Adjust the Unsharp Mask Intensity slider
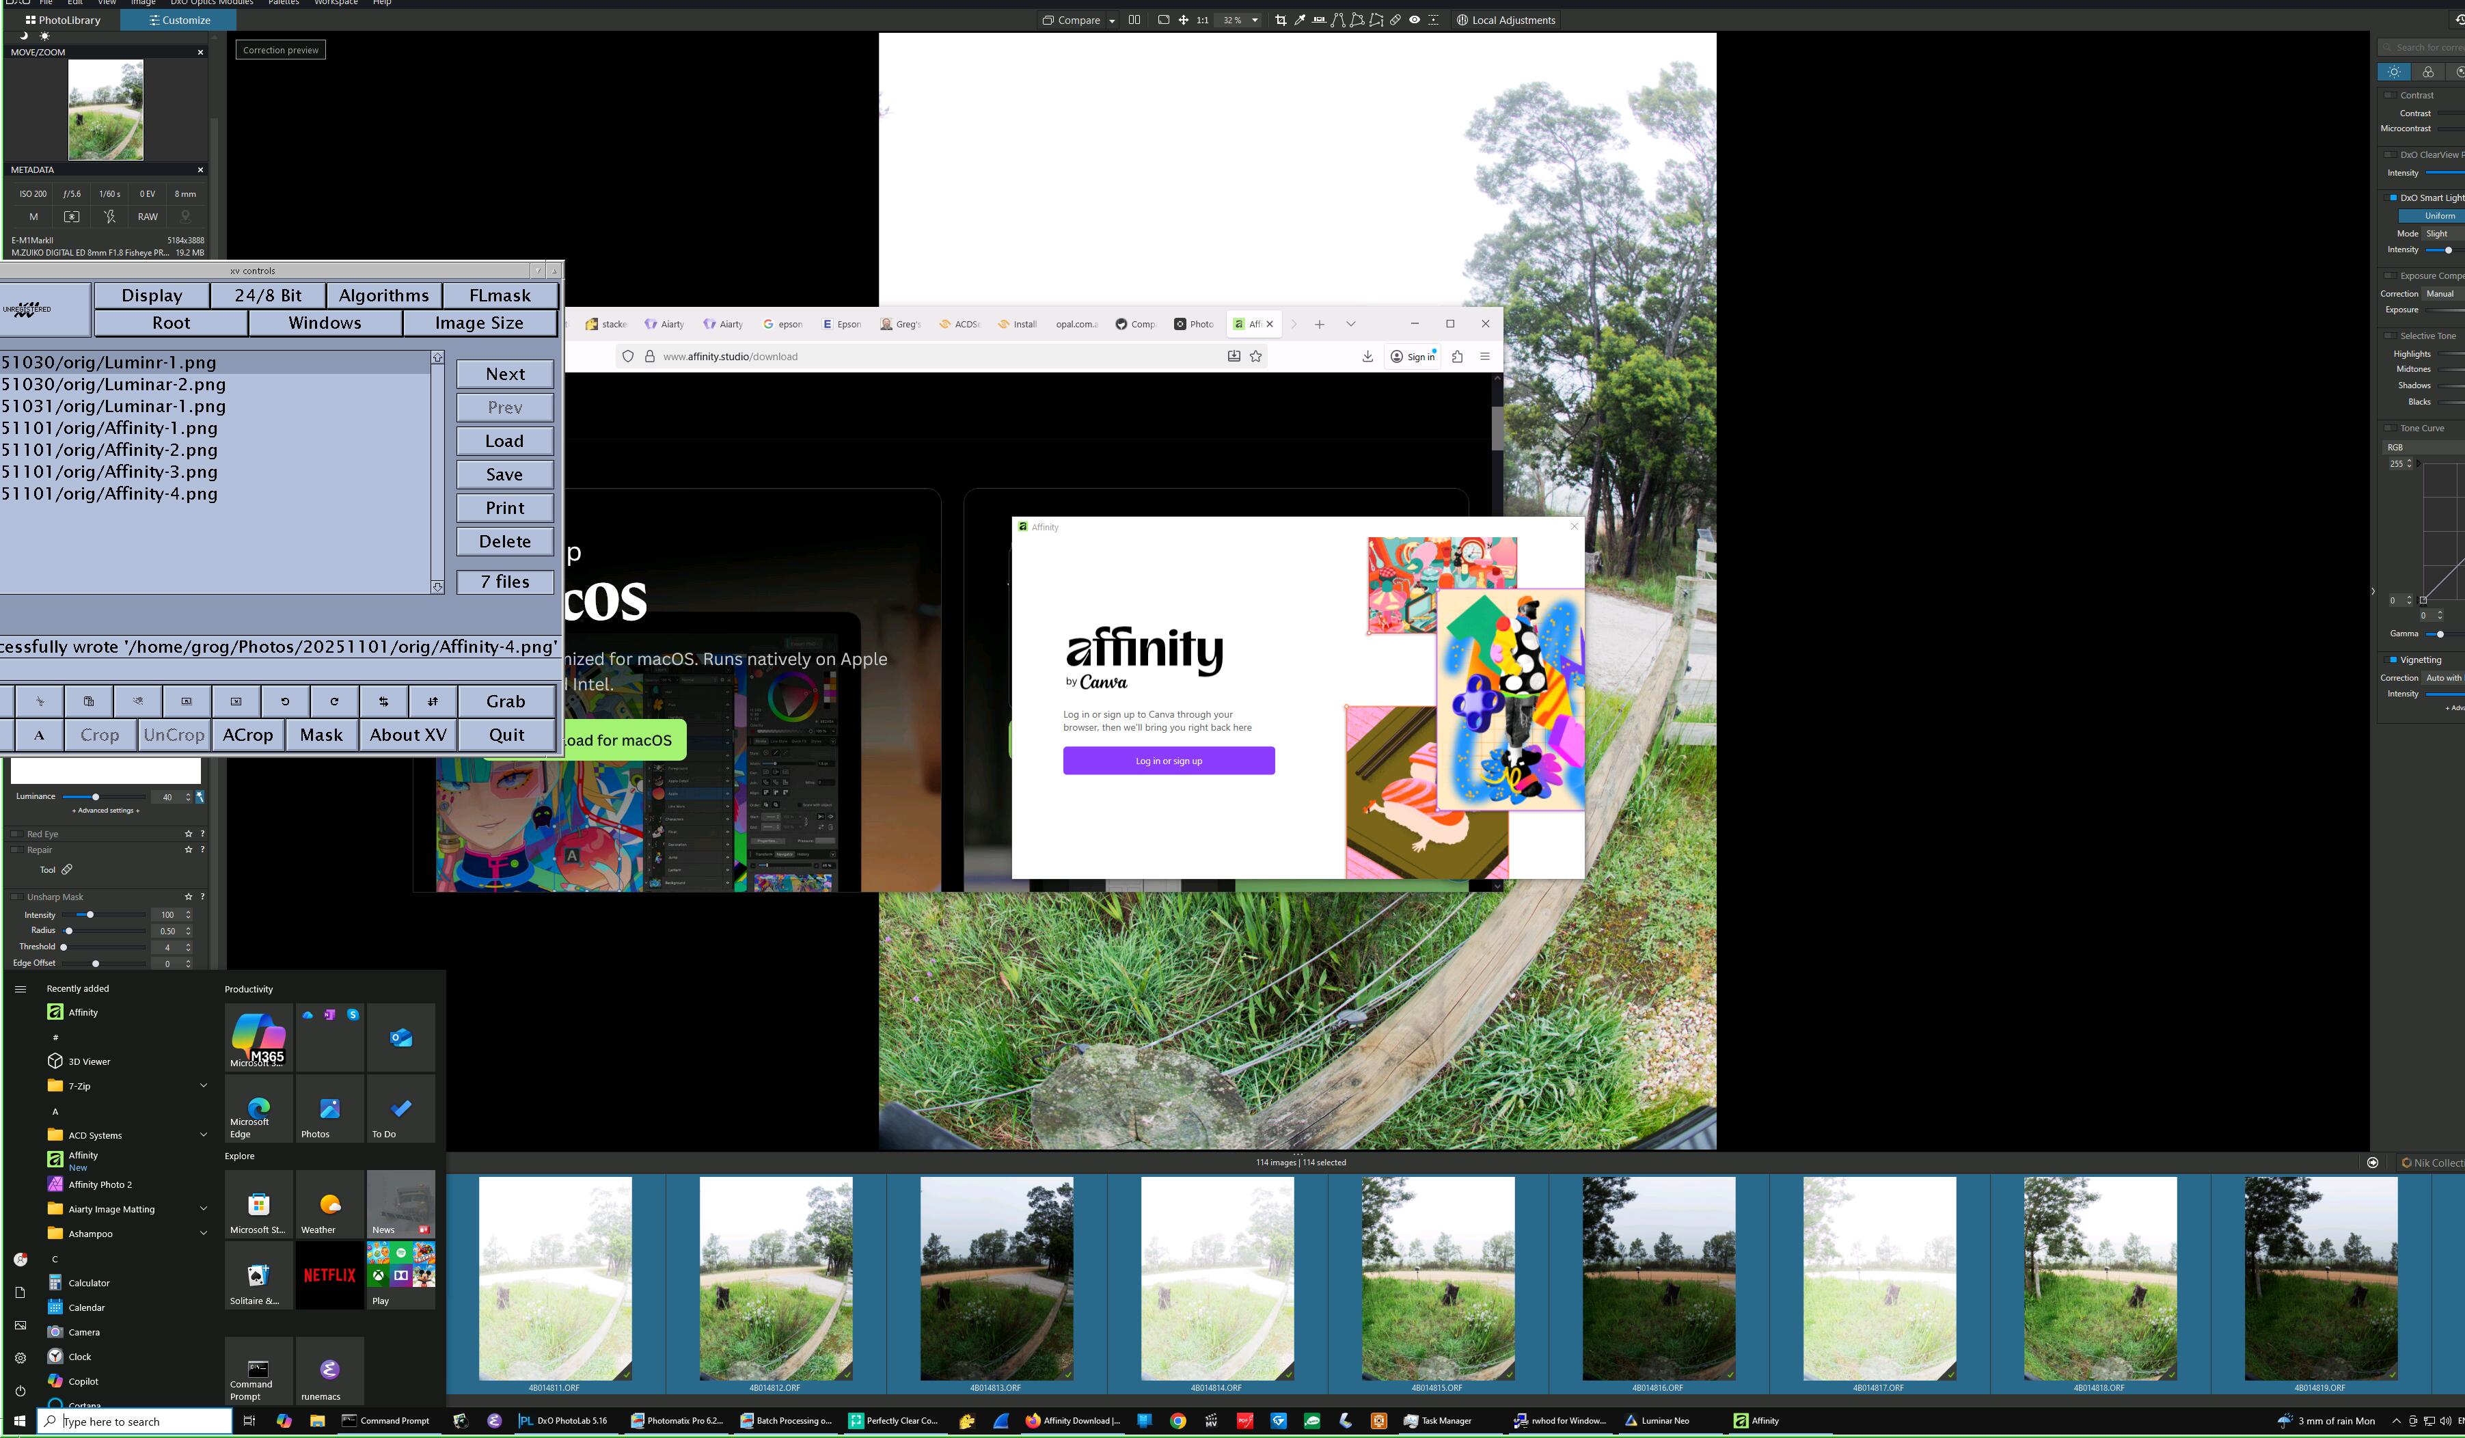 pyautogui.click(x=90, y=914)
